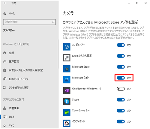This screenshot has height=129, width=150.
Task: Click the 位置情報 location icon
Action: point(4,108)
